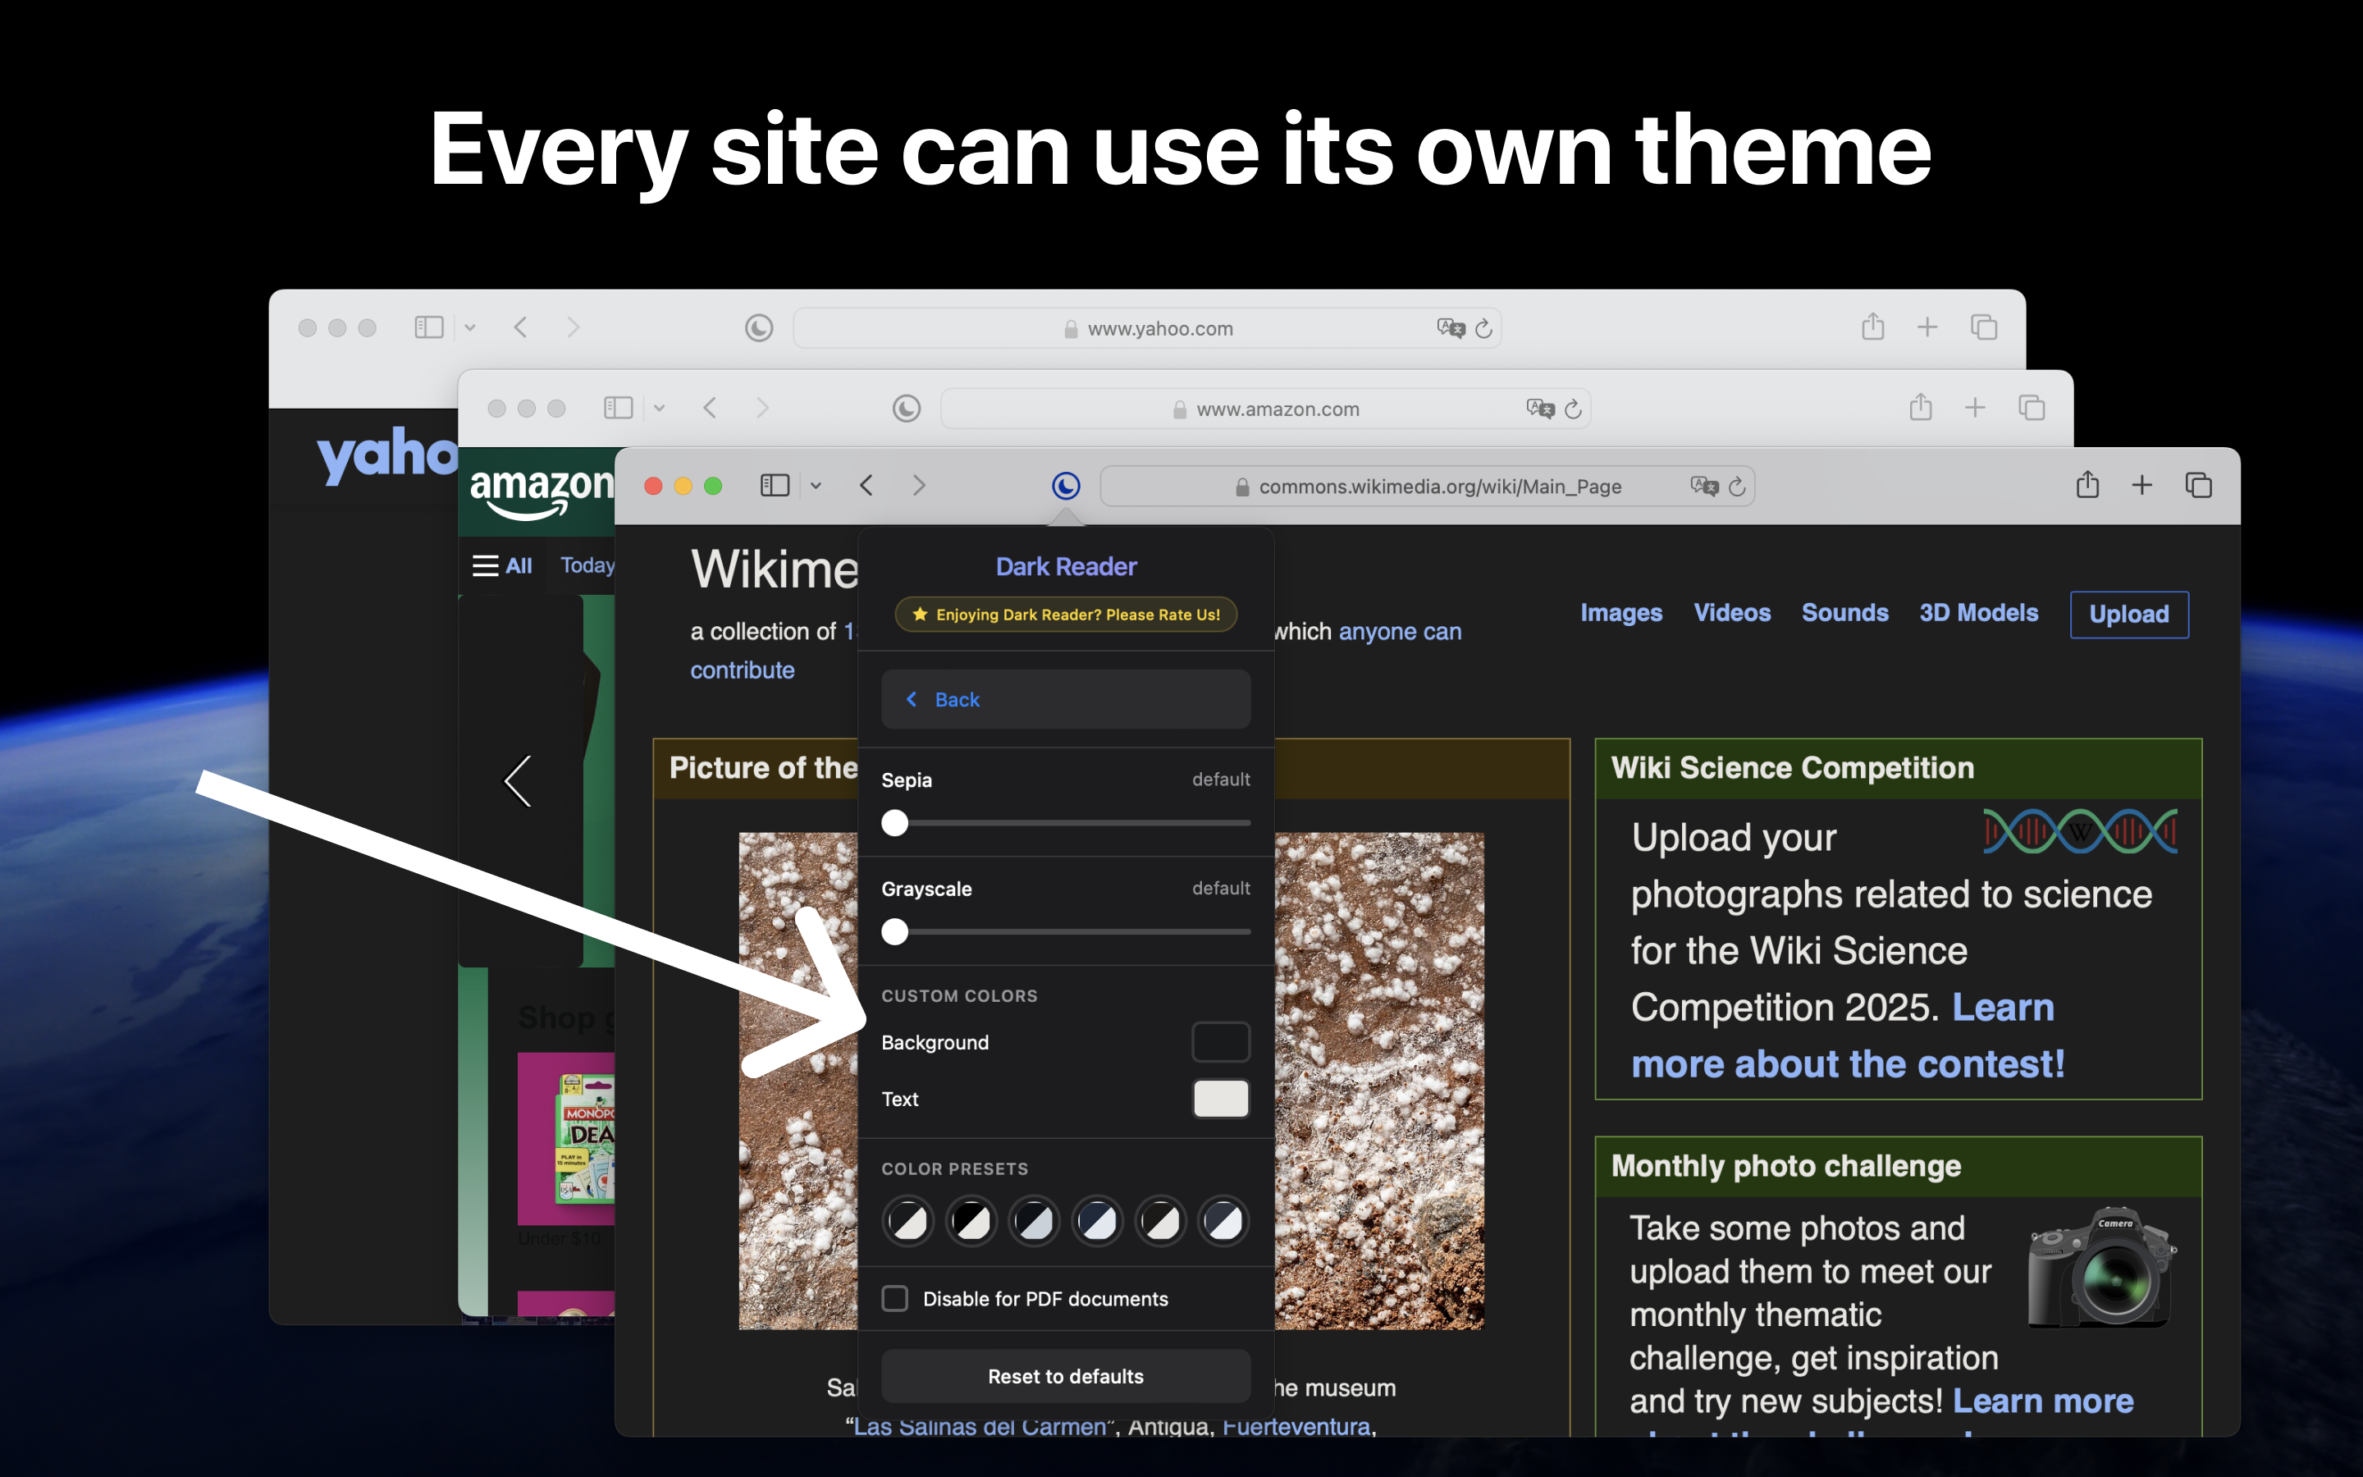The image size is (2363, 1477).
Task: Expand sidebar dropdown chevron in Yahoo window
Action: (469, 327)
